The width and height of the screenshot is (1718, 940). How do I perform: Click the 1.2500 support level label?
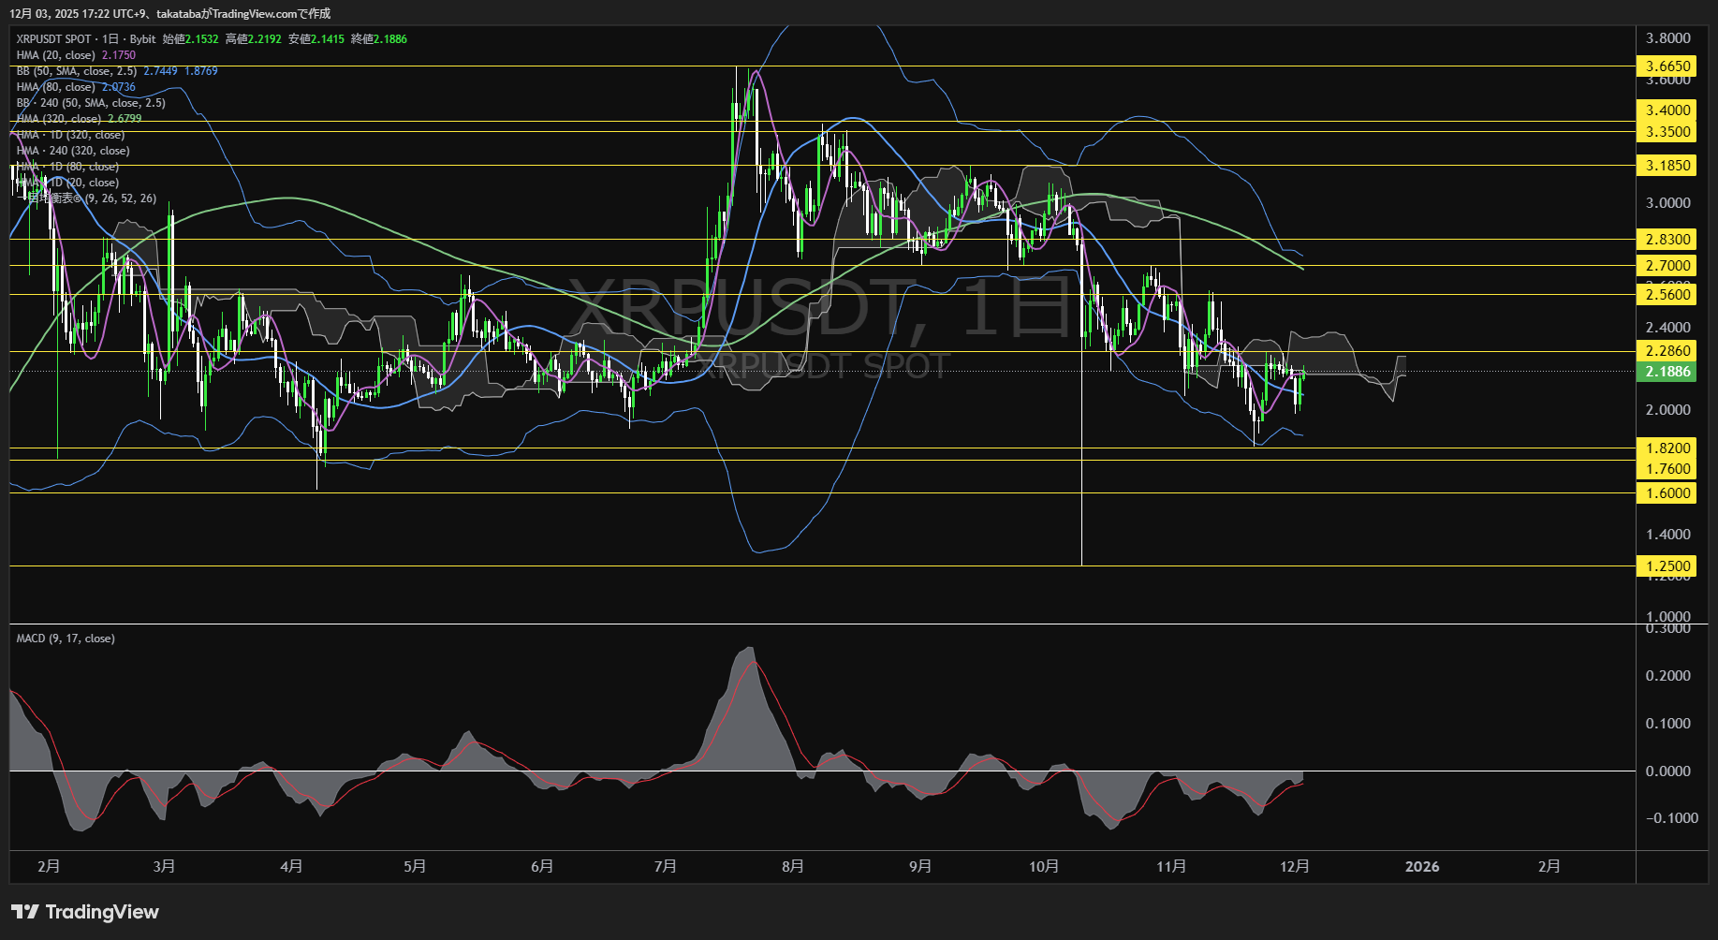(1666, 565)
